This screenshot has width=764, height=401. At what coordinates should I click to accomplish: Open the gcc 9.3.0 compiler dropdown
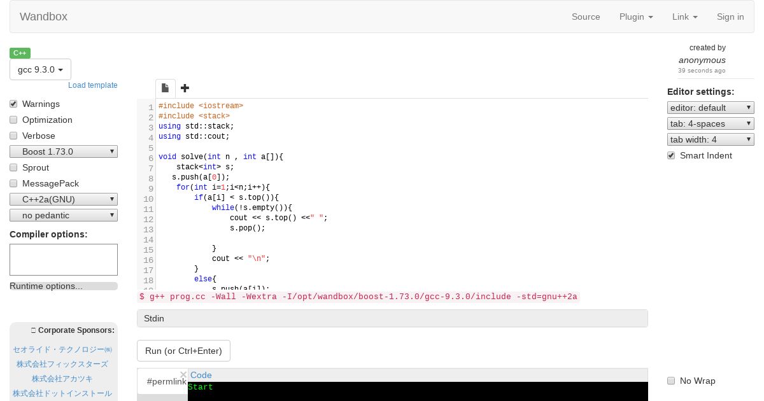click(x=40, y=69)
